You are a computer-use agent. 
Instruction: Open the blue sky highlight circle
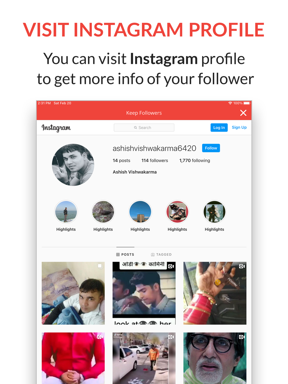140,212
